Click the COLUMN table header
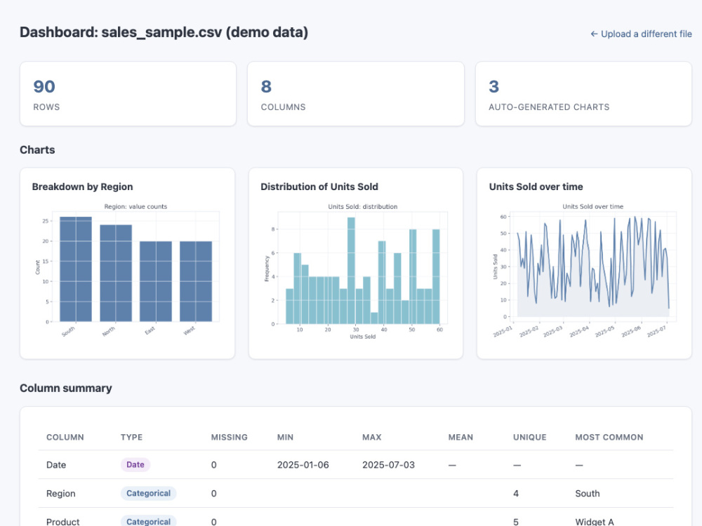The width and height of the screenshot is (702, 526). (65, 438)
